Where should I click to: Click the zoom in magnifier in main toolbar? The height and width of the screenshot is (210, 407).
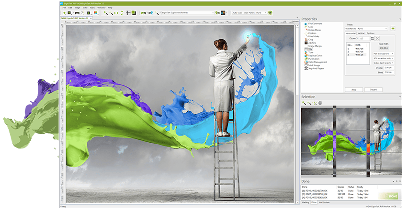tap(105, 13)
